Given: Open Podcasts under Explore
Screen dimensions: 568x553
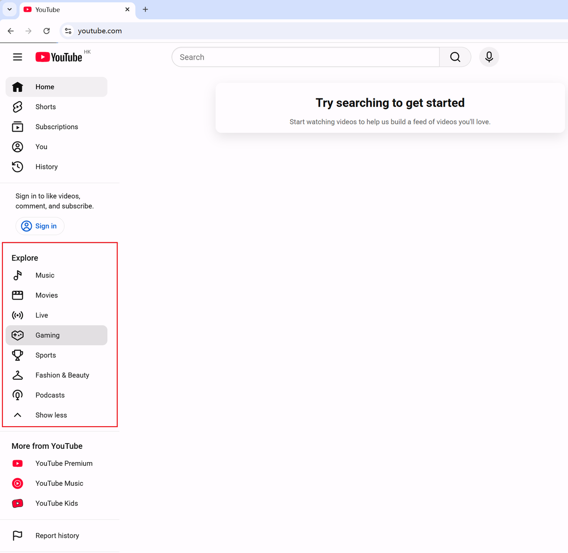Looking at the screenshot, I should coord(56,395).
